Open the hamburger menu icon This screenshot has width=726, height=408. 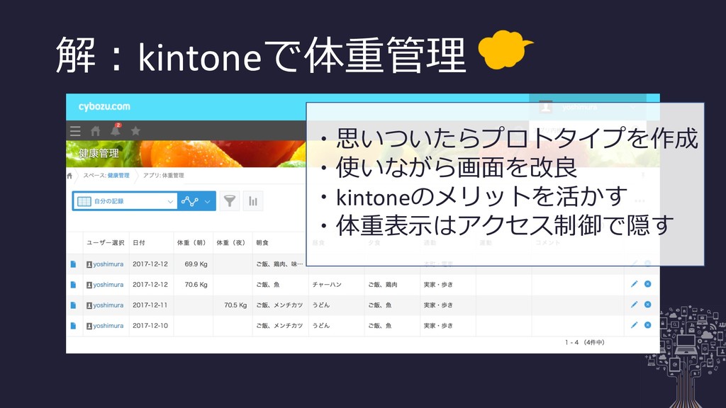75,131
